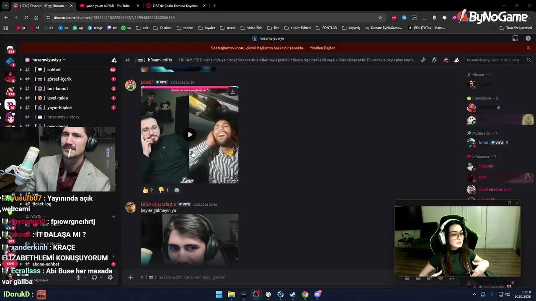Open add reaction smiley under Low27 post
The width and height of the screenshot is (536, 301).
[177, 190]
